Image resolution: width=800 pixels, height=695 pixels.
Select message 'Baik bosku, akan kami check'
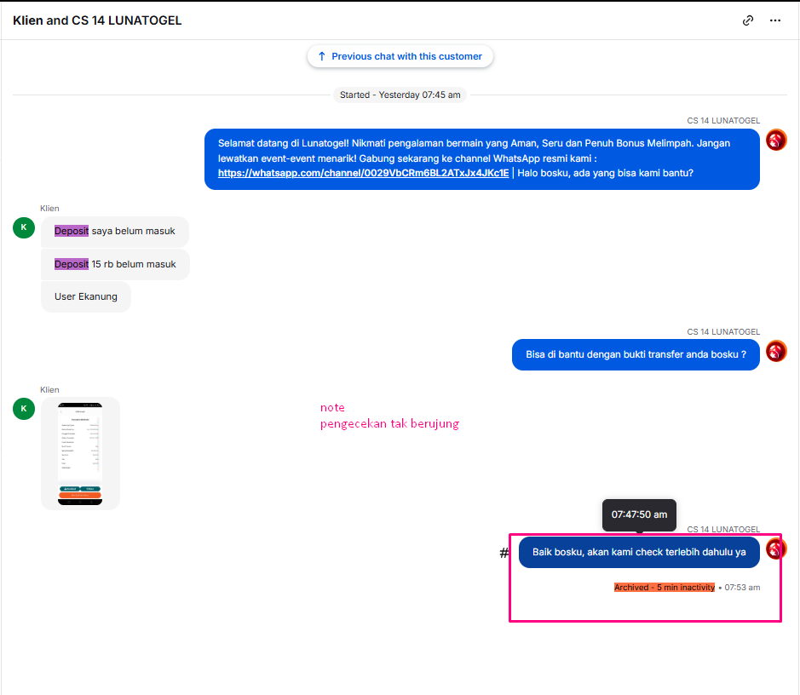[639, 552]
